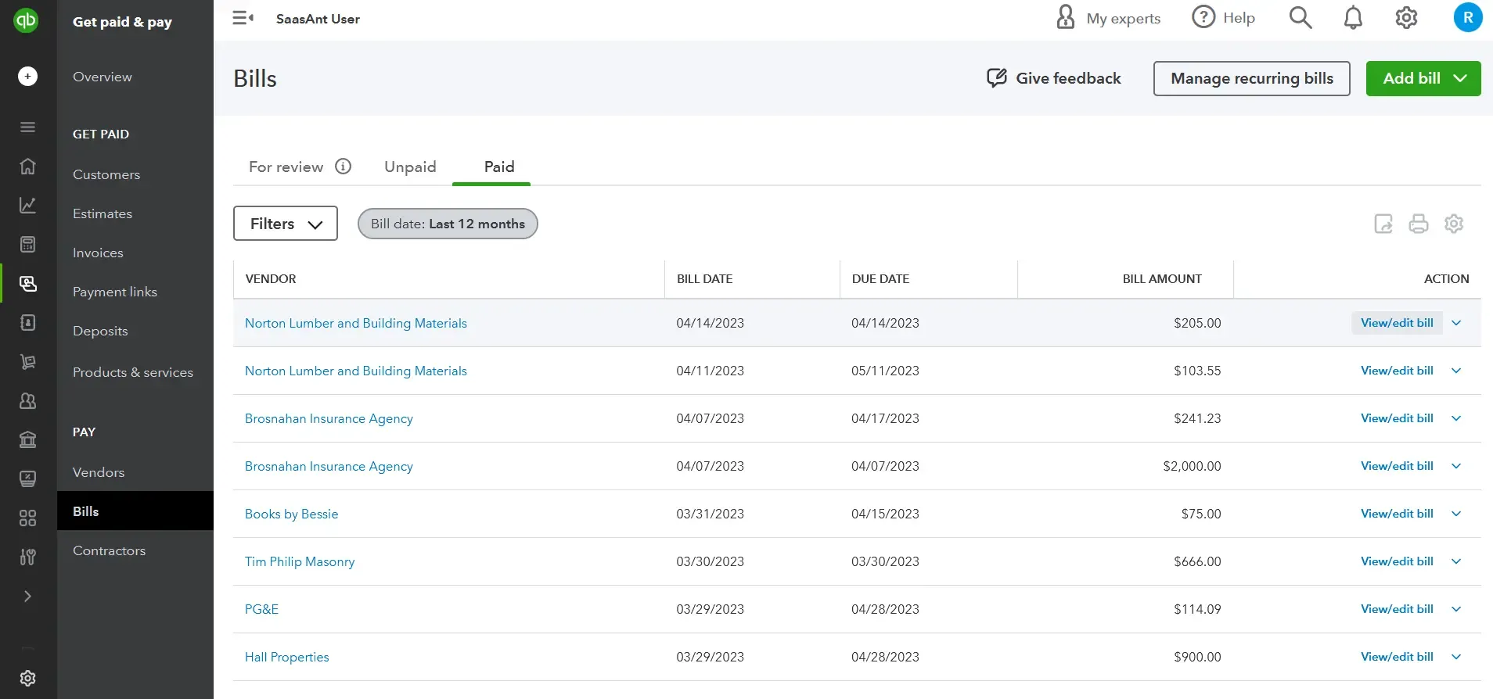Image resolution: width=1493 pixels, height=699 pixels.
Task: Open the home dashboard icon in left rail
Action: coord(27,166)
